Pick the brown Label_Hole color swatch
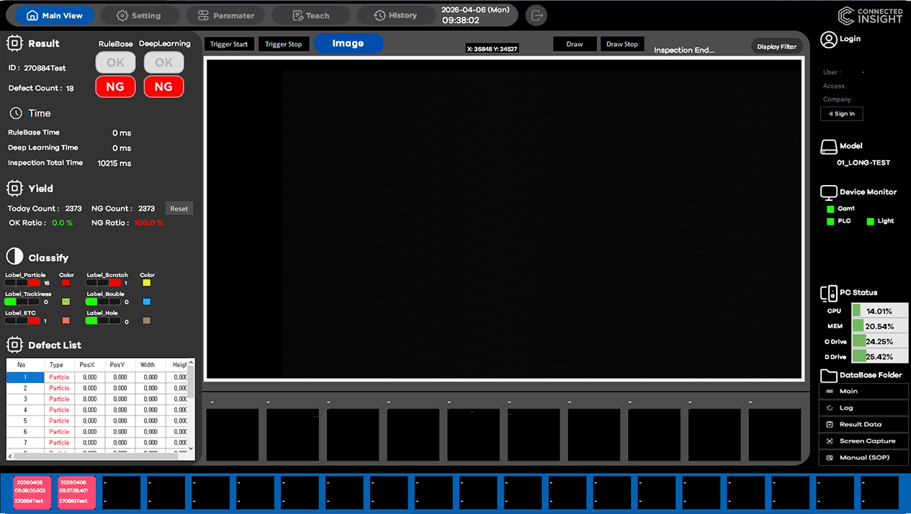 (147, 320)
